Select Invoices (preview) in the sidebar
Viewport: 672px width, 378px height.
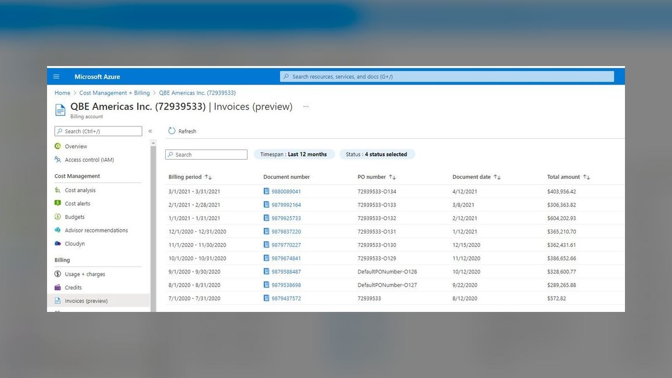[x=99, y=301]
